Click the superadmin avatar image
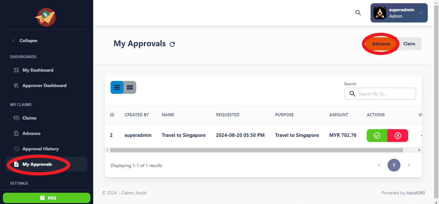Viewport: 439px width, 204px height. (x=380, y=13)
